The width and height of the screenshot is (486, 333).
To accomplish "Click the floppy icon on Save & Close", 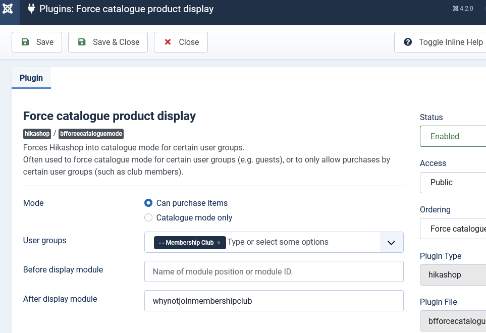I will pos(82,42).
